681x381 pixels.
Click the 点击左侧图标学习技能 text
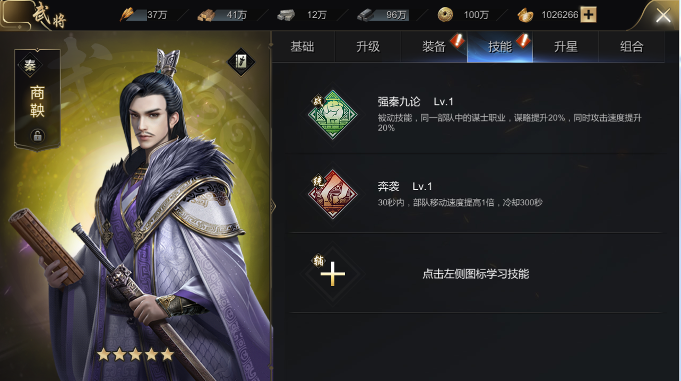476,274
